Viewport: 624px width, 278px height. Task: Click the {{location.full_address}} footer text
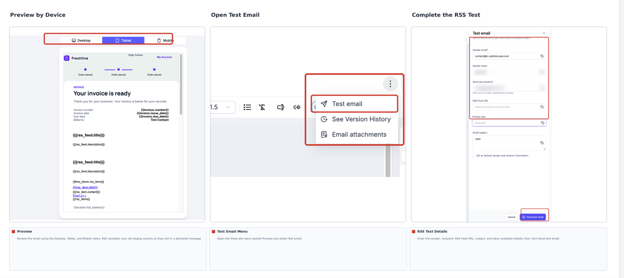point(89,207)
